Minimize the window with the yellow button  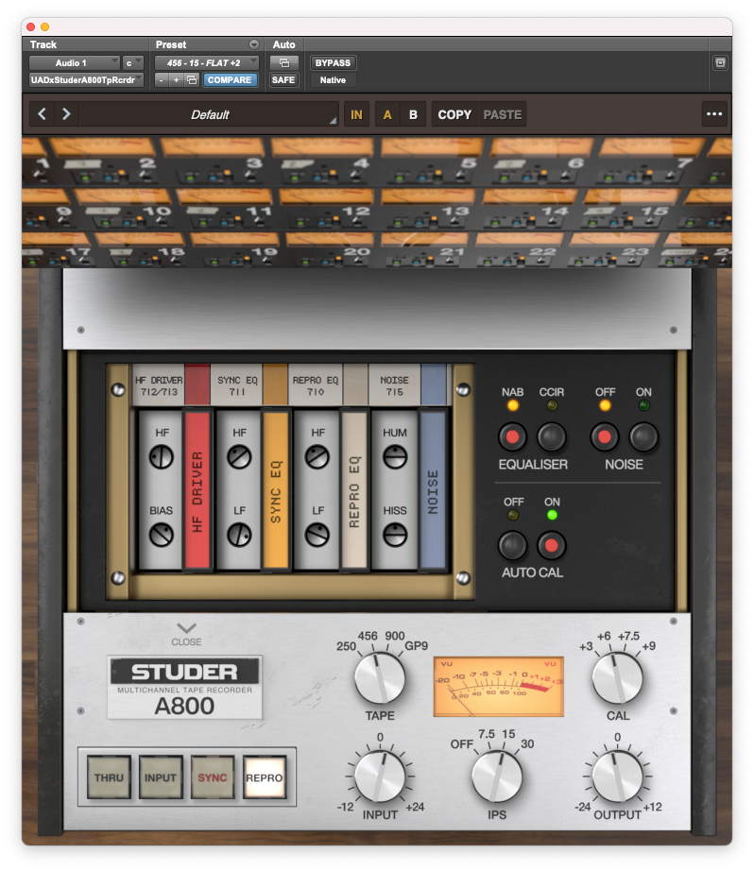(x=45, y=26)
